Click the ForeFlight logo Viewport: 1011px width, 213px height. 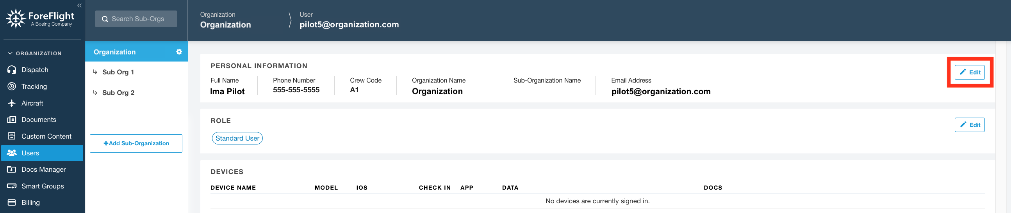40,19
